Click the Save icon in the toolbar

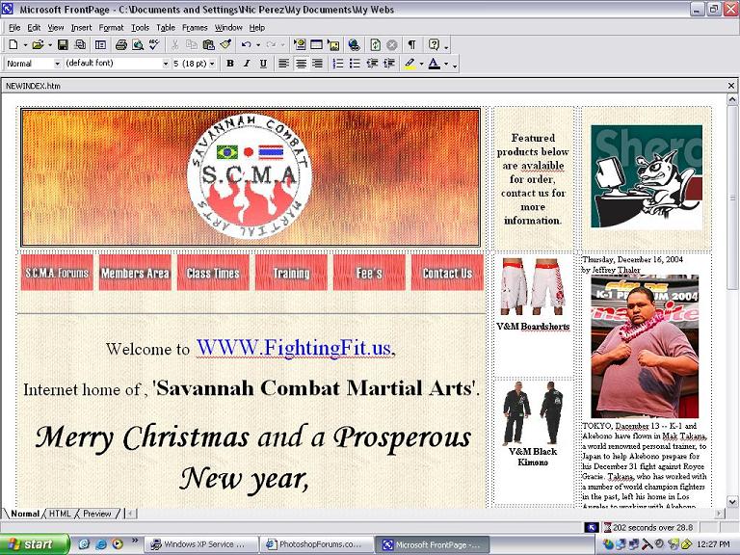(63, 45)
